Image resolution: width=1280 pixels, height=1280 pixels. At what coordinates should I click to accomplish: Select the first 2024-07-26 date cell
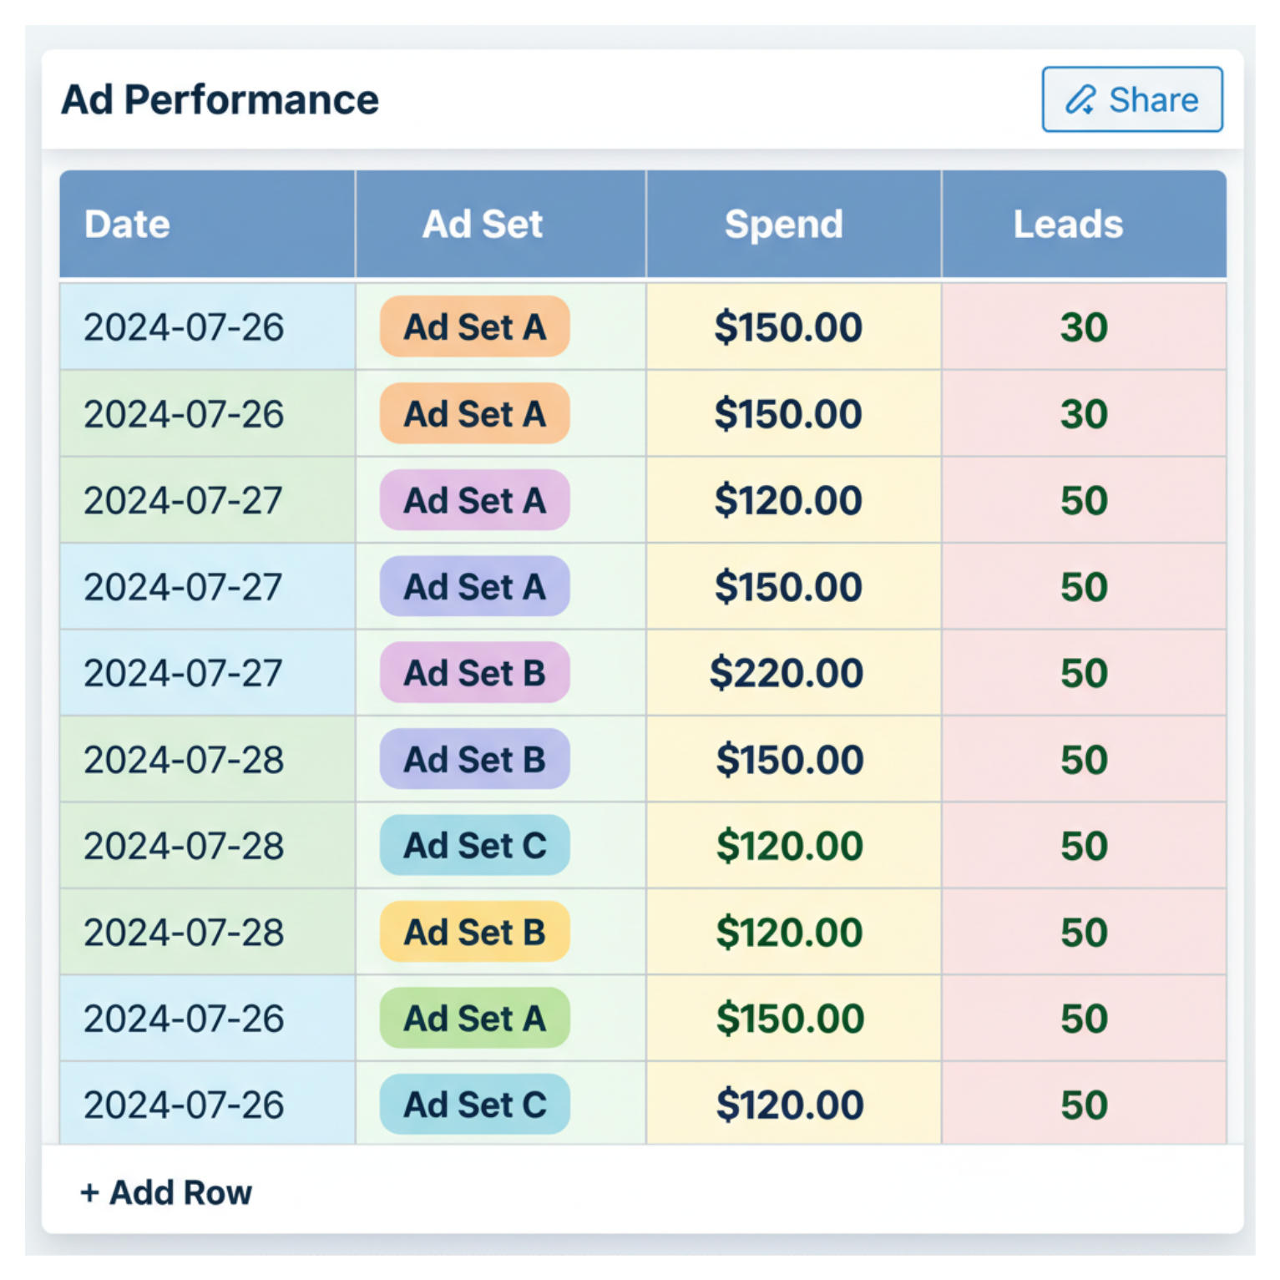(x=185, y=327)
